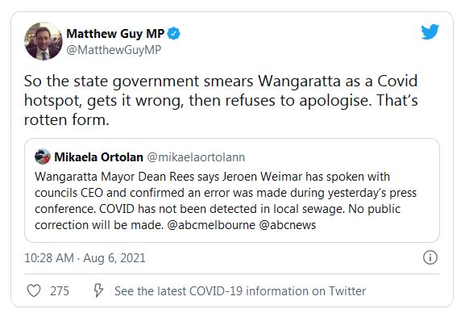Open Mikaela Ortolan's display name

tap(98, 157)
